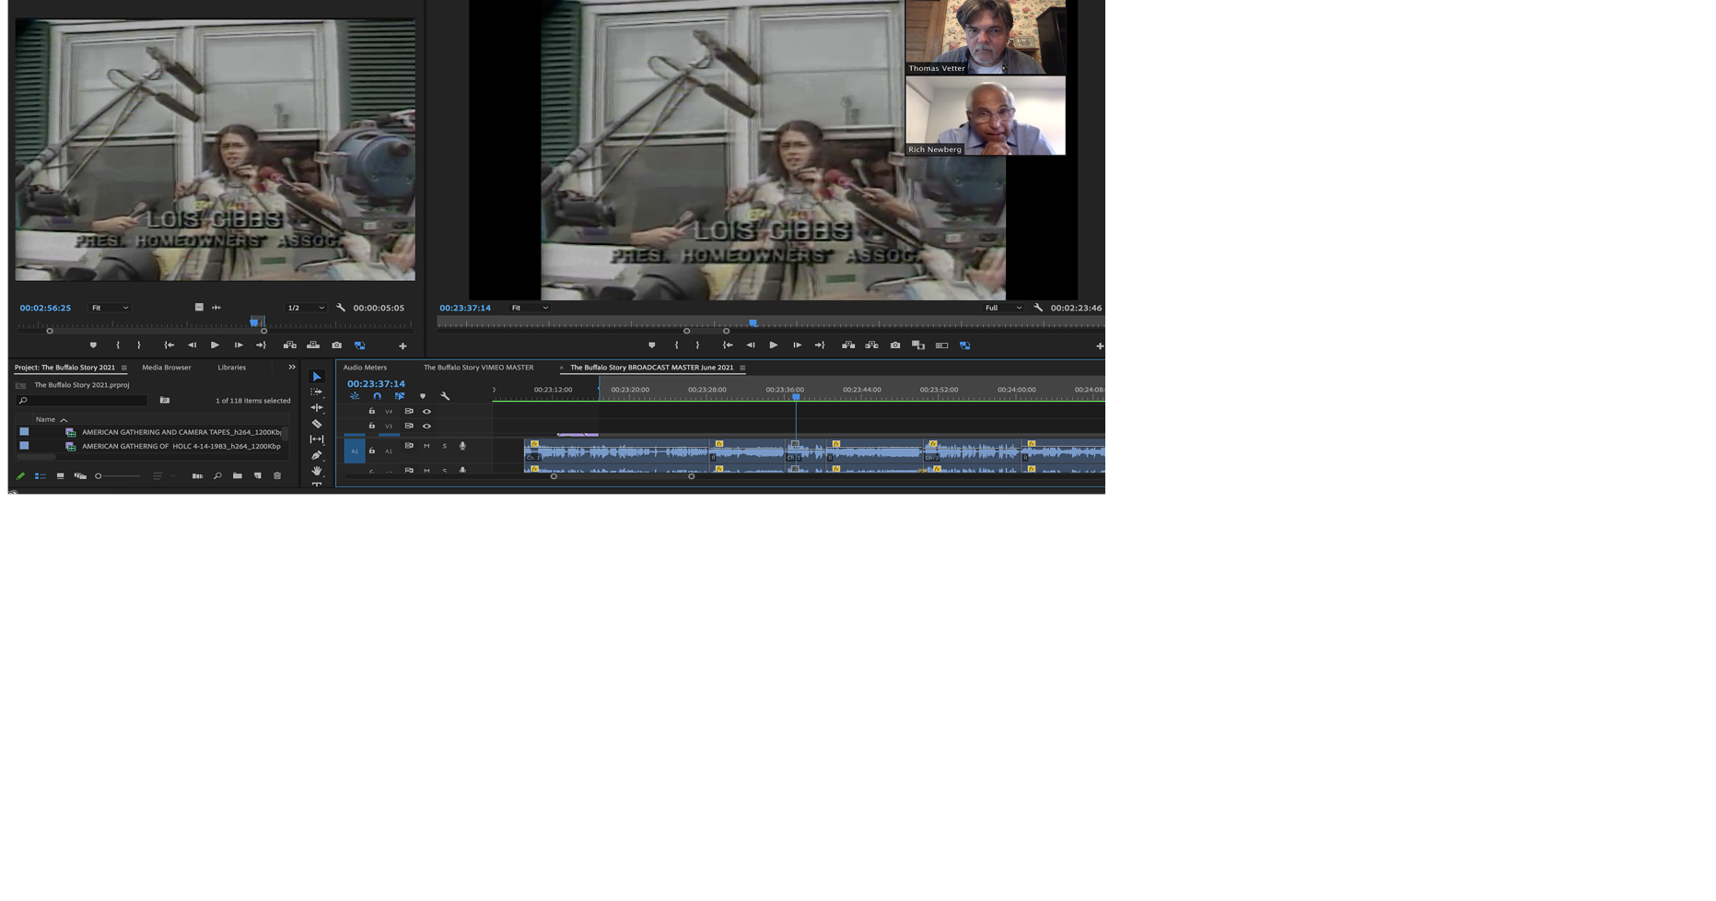Toggle V4 track output eye

tap(426, 411)
